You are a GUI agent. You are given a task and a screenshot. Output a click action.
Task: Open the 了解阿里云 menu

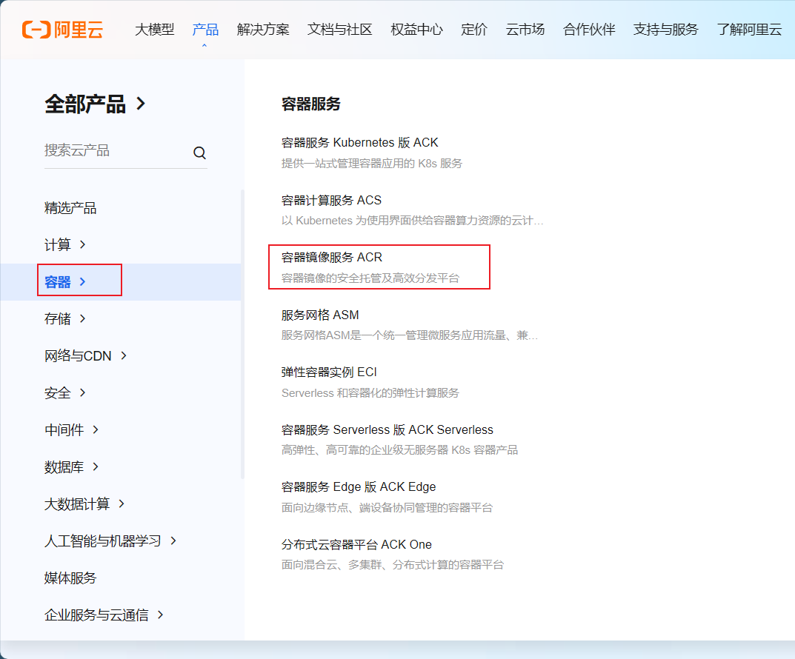[749, 30]
